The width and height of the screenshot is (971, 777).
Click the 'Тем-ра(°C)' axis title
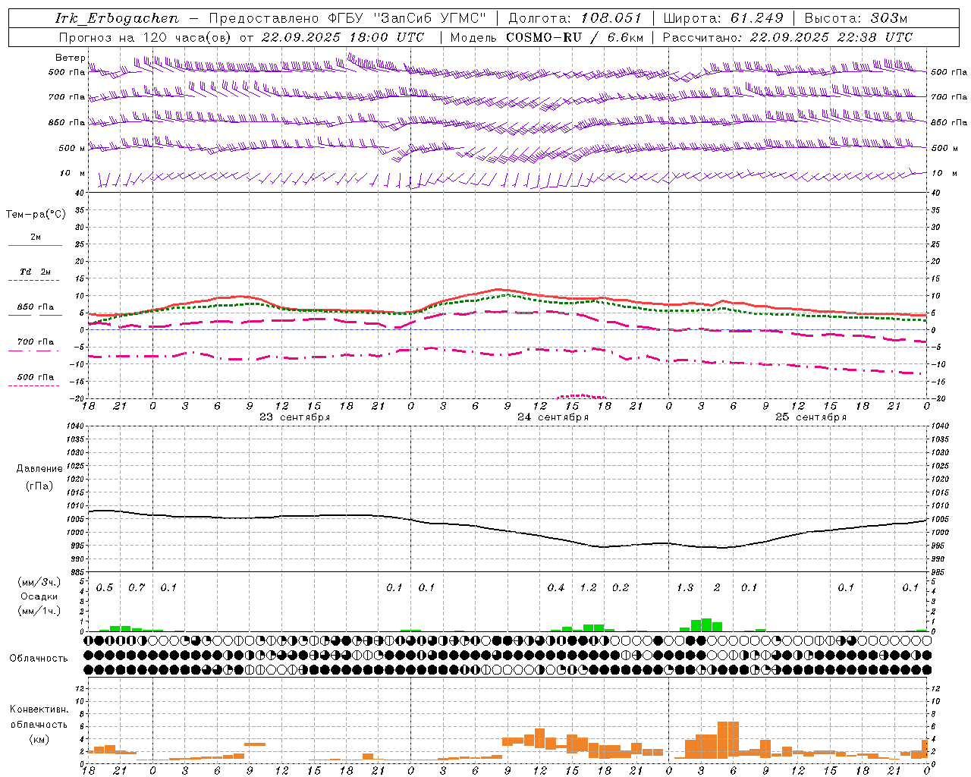coord(36,215)
